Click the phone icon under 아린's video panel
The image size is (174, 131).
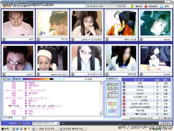(x=4, y=39)
